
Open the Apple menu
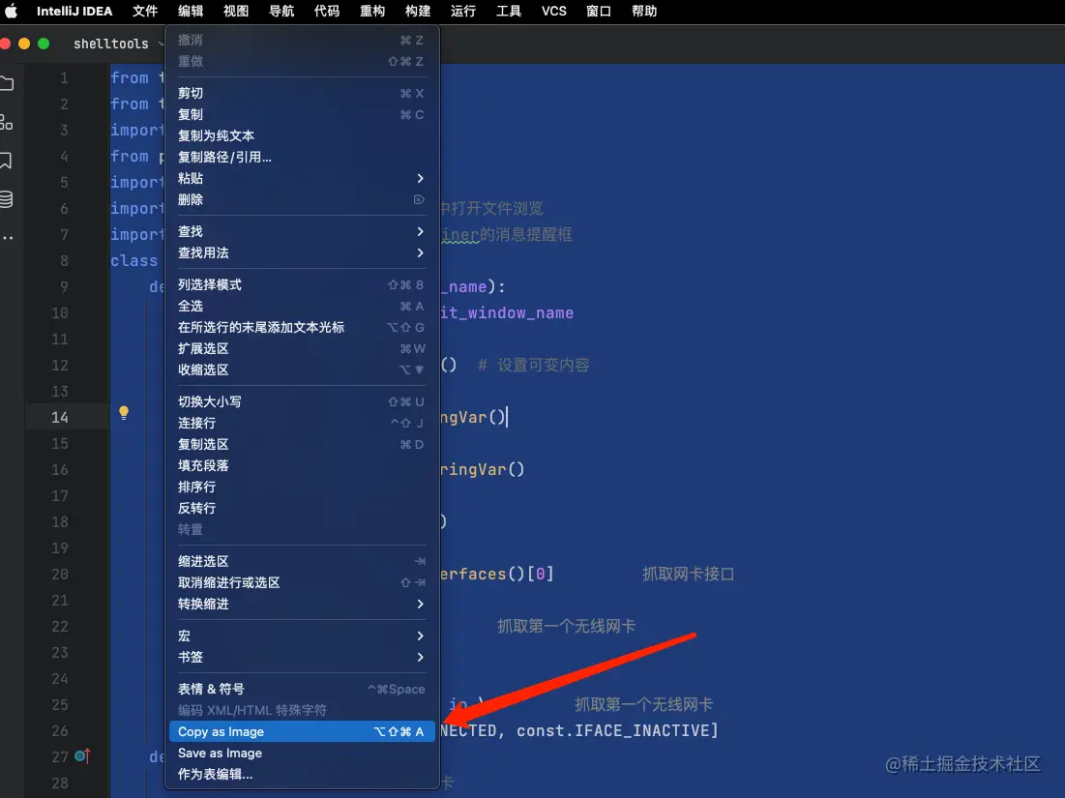pyautogui.click(x=11, y=11)
